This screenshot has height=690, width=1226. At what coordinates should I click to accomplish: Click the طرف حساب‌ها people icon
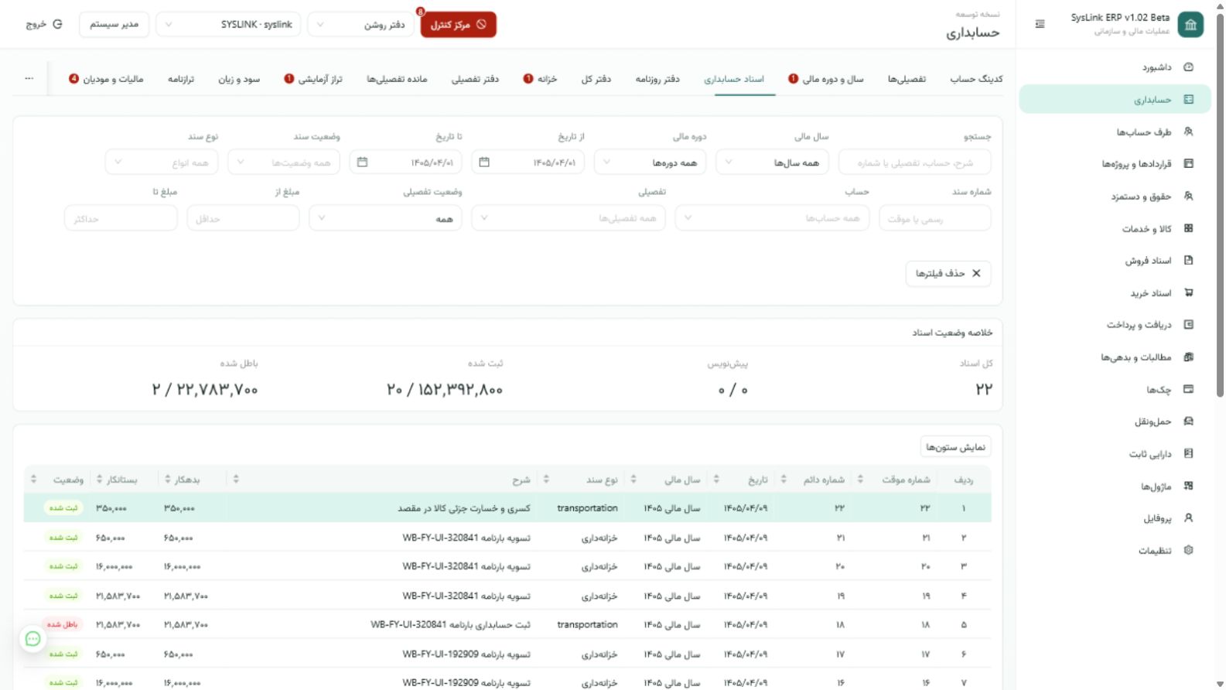click(1189, 132)
